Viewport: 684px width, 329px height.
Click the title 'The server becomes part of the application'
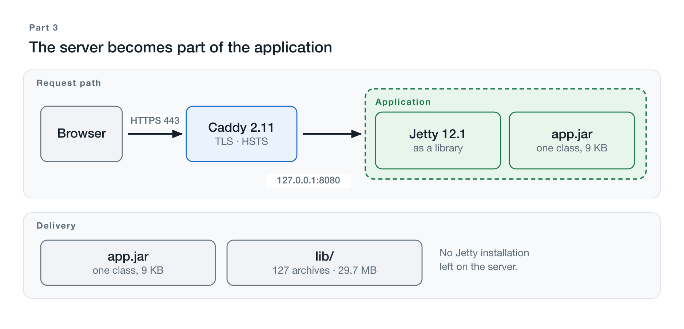tap(180, 47)
